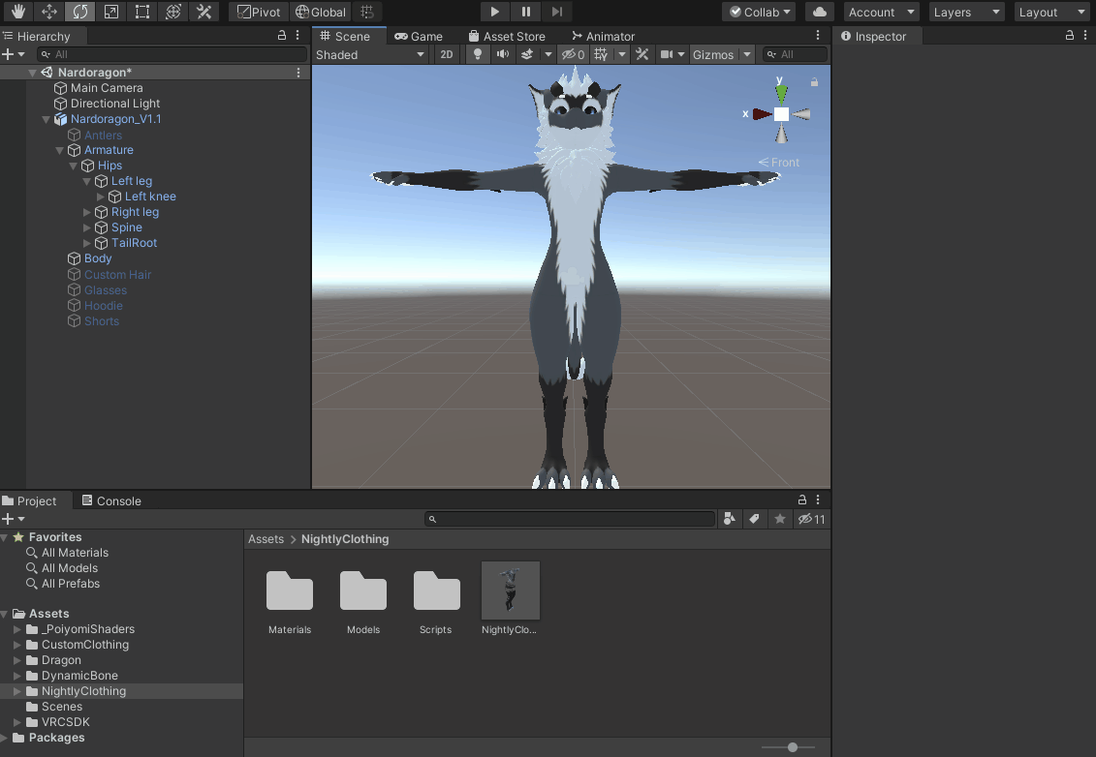Open Project create plus menu
Image resolution: width=1096 pixels, height=757 pixels.
click(13, 519)
